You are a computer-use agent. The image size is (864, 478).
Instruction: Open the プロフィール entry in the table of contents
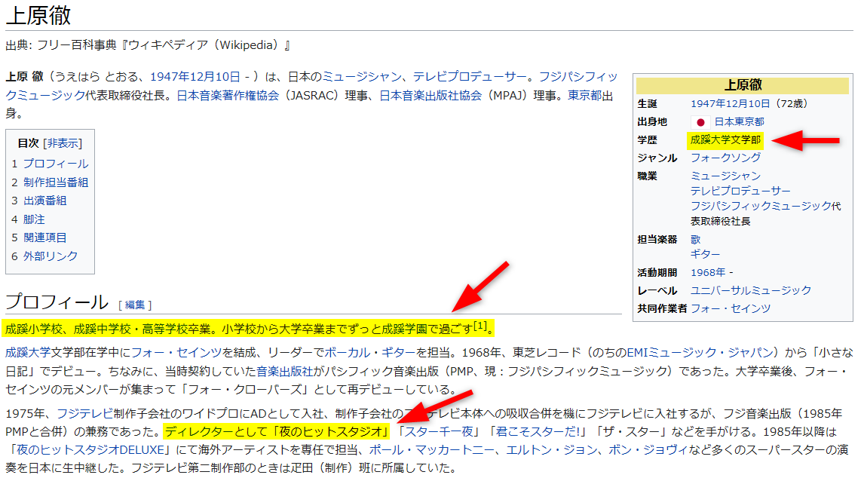pyautogui.click(x=56, y=164)
